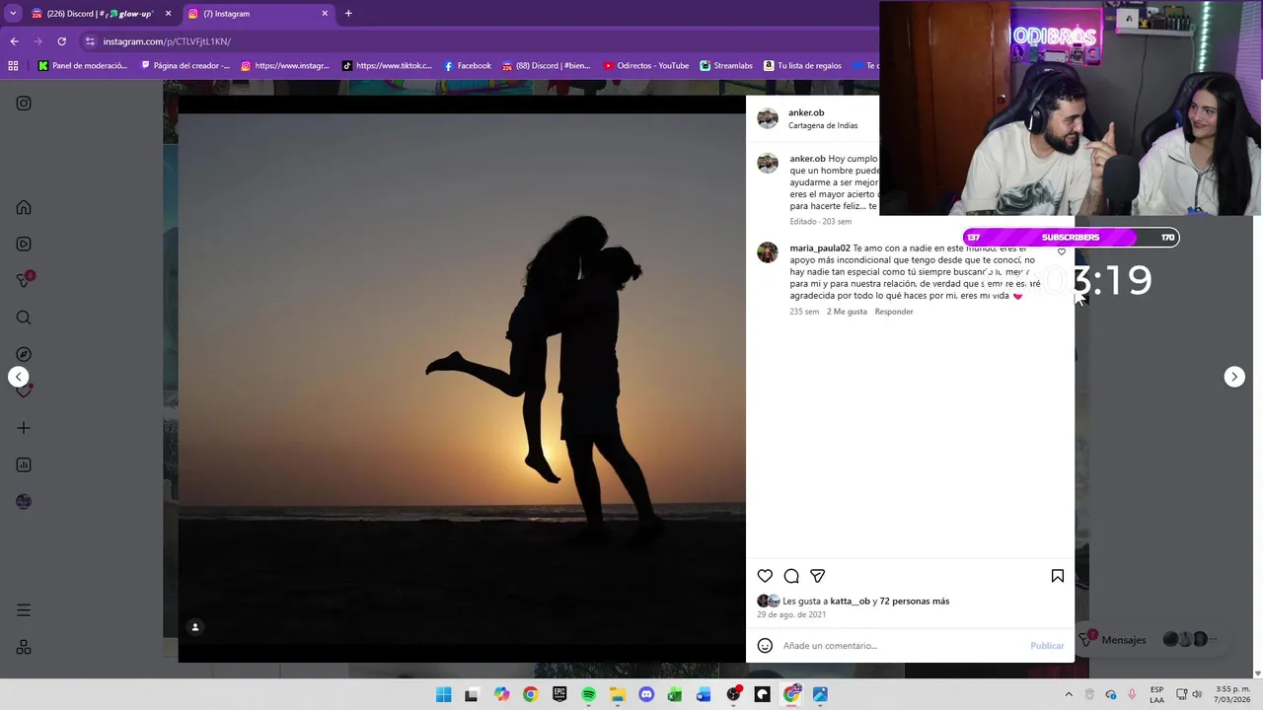
Task: Open maria_paula02 comment avatar
Action: [768, 252]
